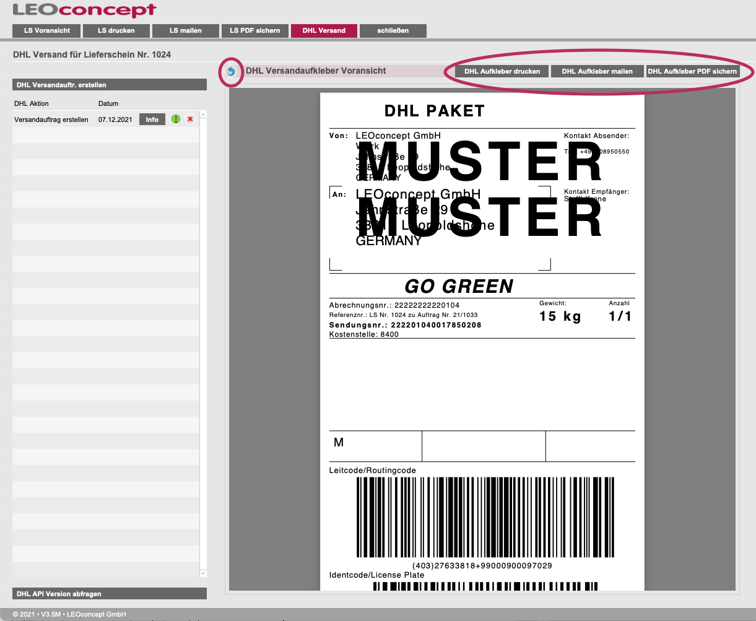Switch to the LS mailen tab
This screenshot has height=621, width=756.
(x=186, y=30)
